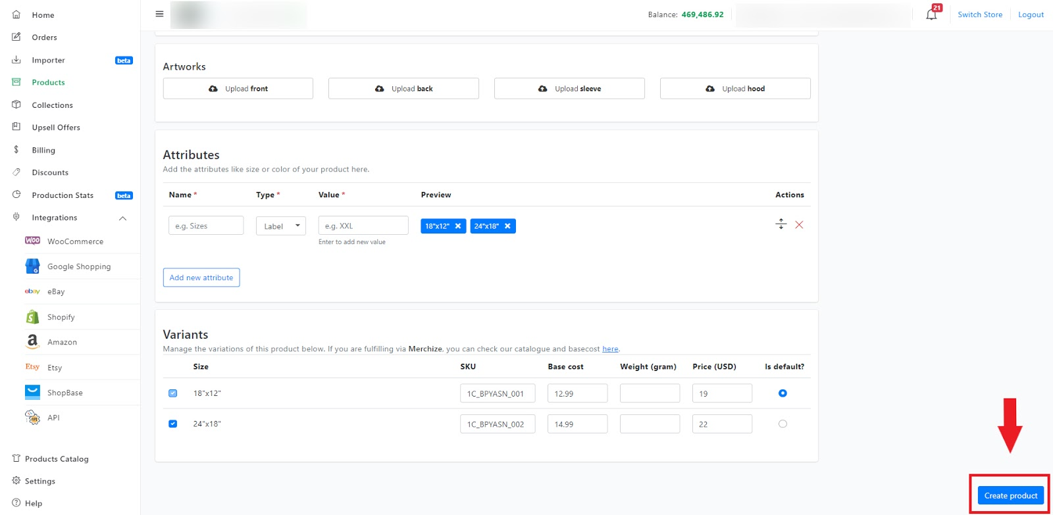Remove the 24"x18" value tag
The width and height of the screenshot is (1053, 515).
tap(507, 226)
